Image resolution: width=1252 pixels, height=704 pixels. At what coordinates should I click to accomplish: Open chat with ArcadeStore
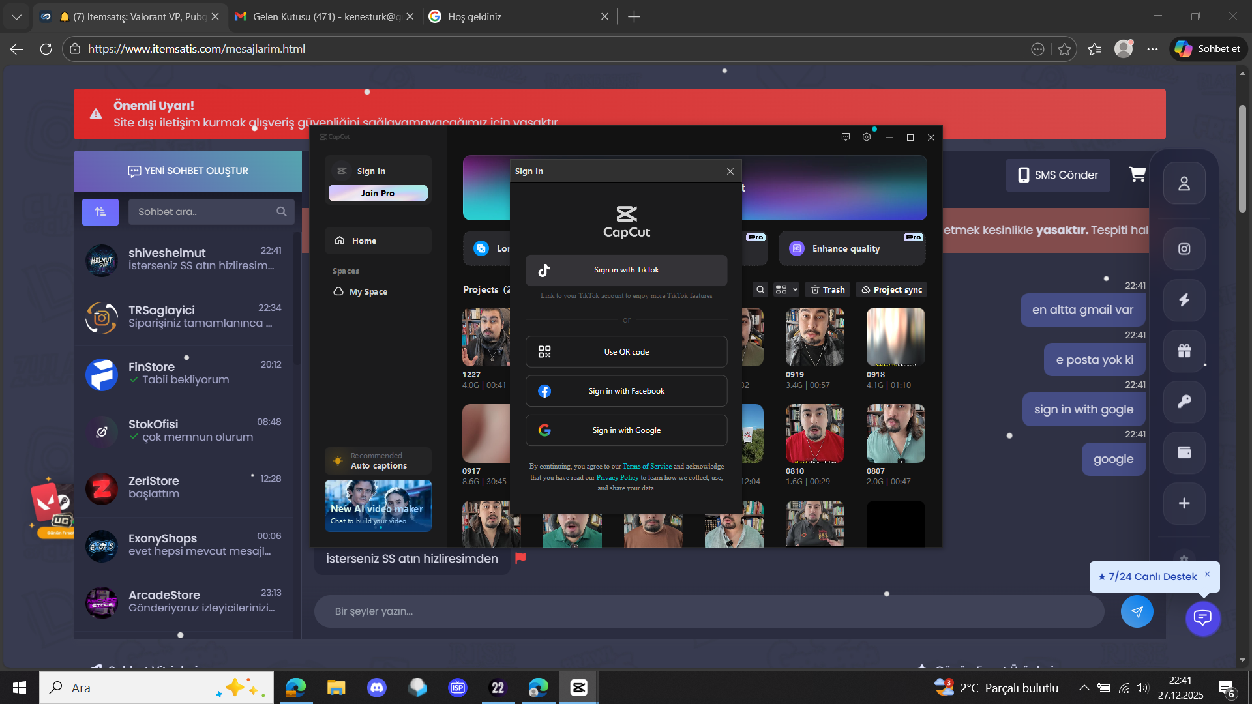(185, 602)
